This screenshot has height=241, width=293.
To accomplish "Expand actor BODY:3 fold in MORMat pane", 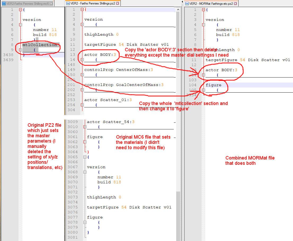I will (x=204, y=75).
